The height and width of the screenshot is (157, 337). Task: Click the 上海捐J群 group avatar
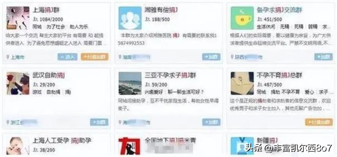18,18
